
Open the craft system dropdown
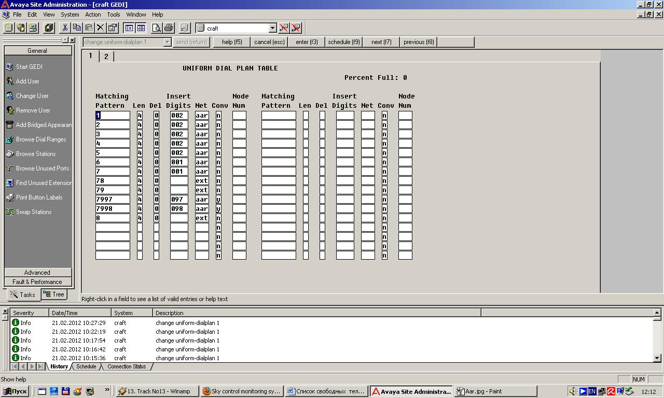click(272, 28)
